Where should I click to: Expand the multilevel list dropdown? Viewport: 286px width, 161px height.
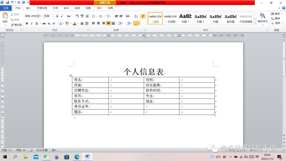111,16
